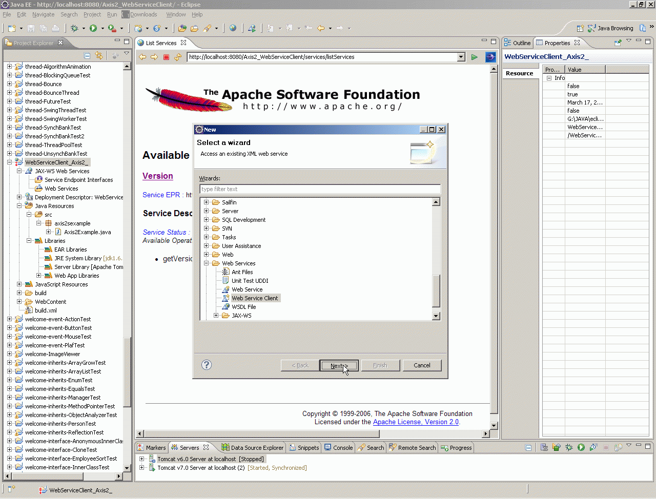Select Unit Test UDDI wizard
The height and width of the screenshot is (499, 656).
tap(250, 281)
